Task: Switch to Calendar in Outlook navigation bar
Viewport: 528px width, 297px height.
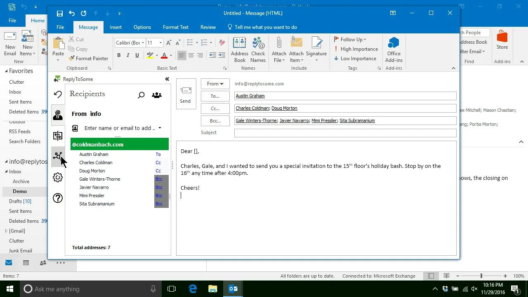Action: coord(26,263)
